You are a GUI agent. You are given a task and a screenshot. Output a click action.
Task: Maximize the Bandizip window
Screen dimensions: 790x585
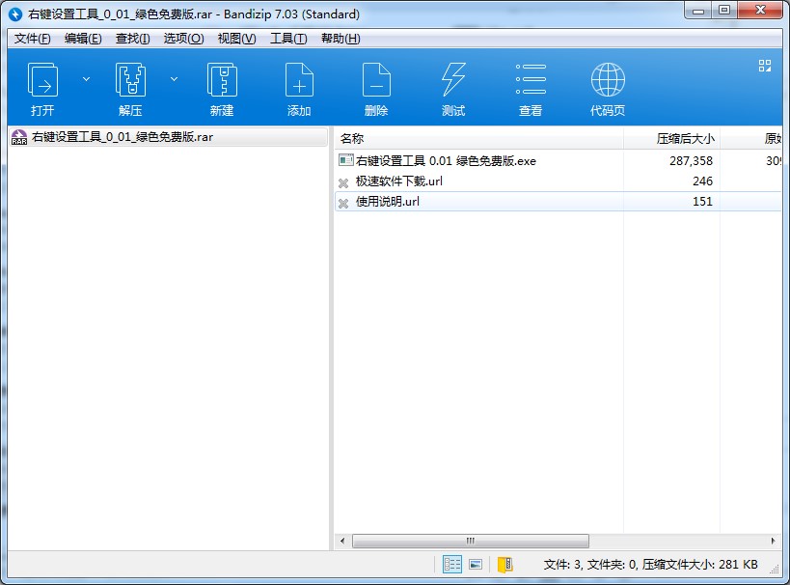pos(724,11)
